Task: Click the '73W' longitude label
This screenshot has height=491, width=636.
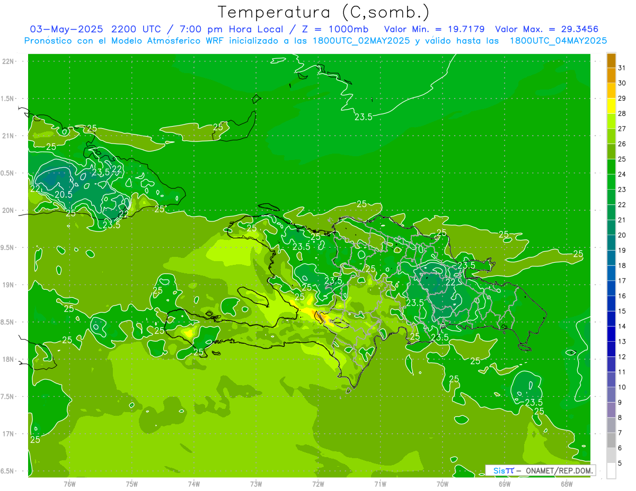Action: 256,484
